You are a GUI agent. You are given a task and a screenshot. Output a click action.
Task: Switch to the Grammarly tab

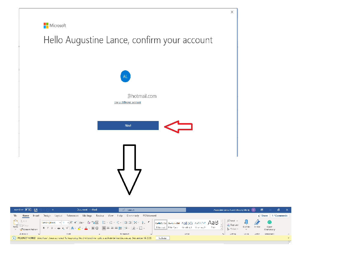pyautogui.click(x=133, y=216)
